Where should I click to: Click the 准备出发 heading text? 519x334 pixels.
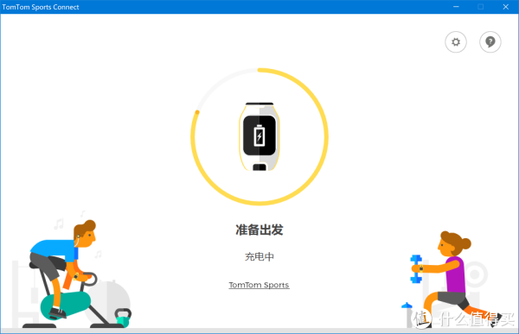click(259, 230)
